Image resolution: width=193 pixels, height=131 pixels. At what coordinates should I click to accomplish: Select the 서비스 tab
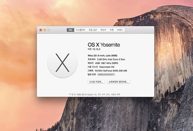tap(120, 30)
